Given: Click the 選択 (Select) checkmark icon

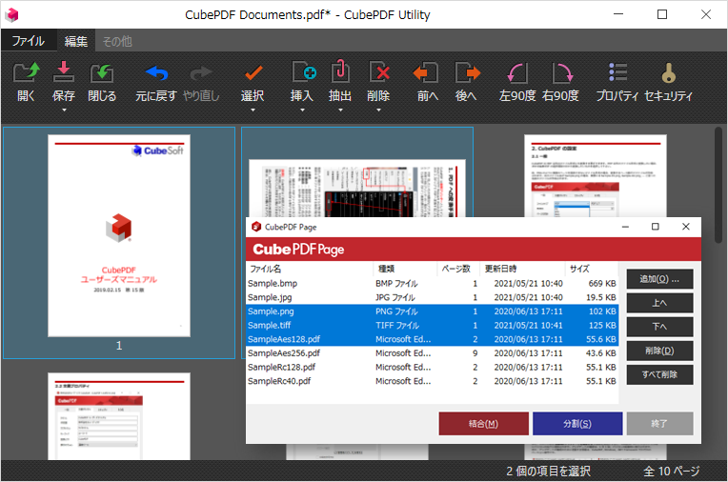Looking at the screenshot, I should tap(253, 73).
